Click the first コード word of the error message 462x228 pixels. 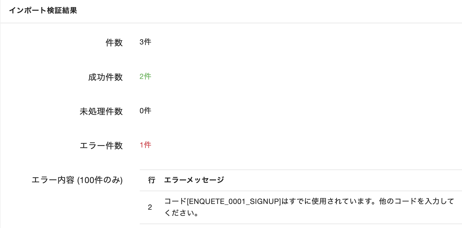[x=175, y=201]
